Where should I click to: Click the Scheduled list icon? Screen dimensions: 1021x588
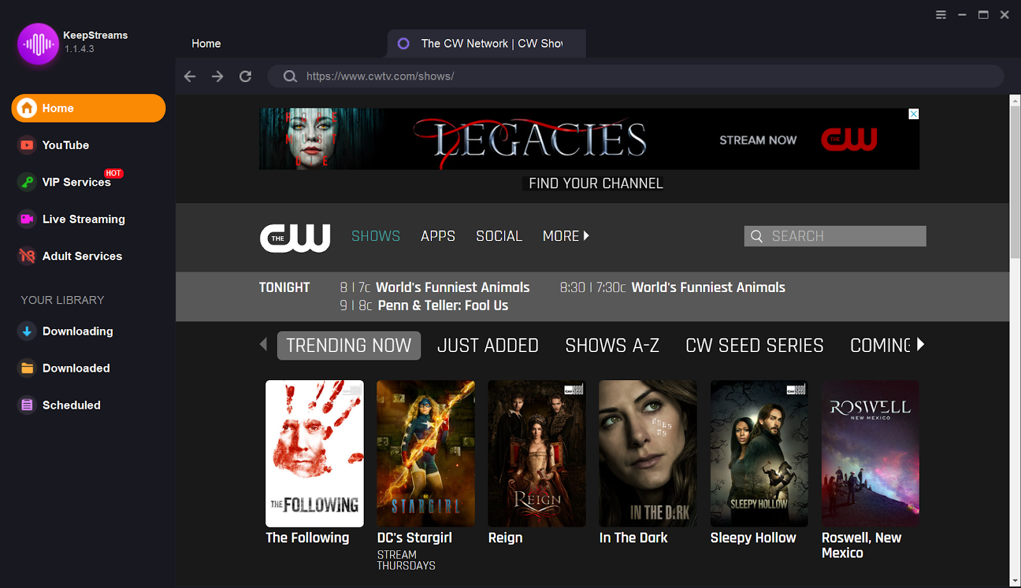click(x=27, y=406)
